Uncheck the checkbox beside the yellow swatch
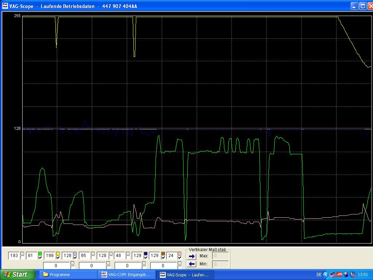 [x=58, y=258]
